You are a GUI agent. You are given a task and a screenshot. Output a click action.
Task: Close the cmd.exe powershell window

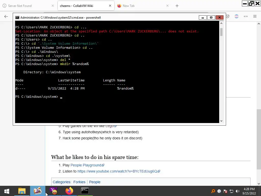219,18
